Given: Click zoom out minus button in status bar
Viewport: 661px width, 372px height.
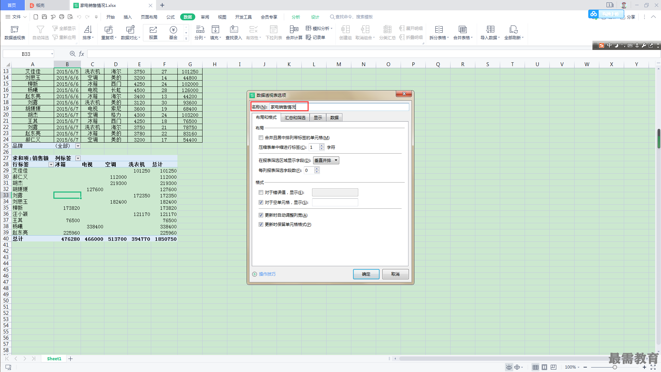Looking at the screenshot, I should coord(585,367).
